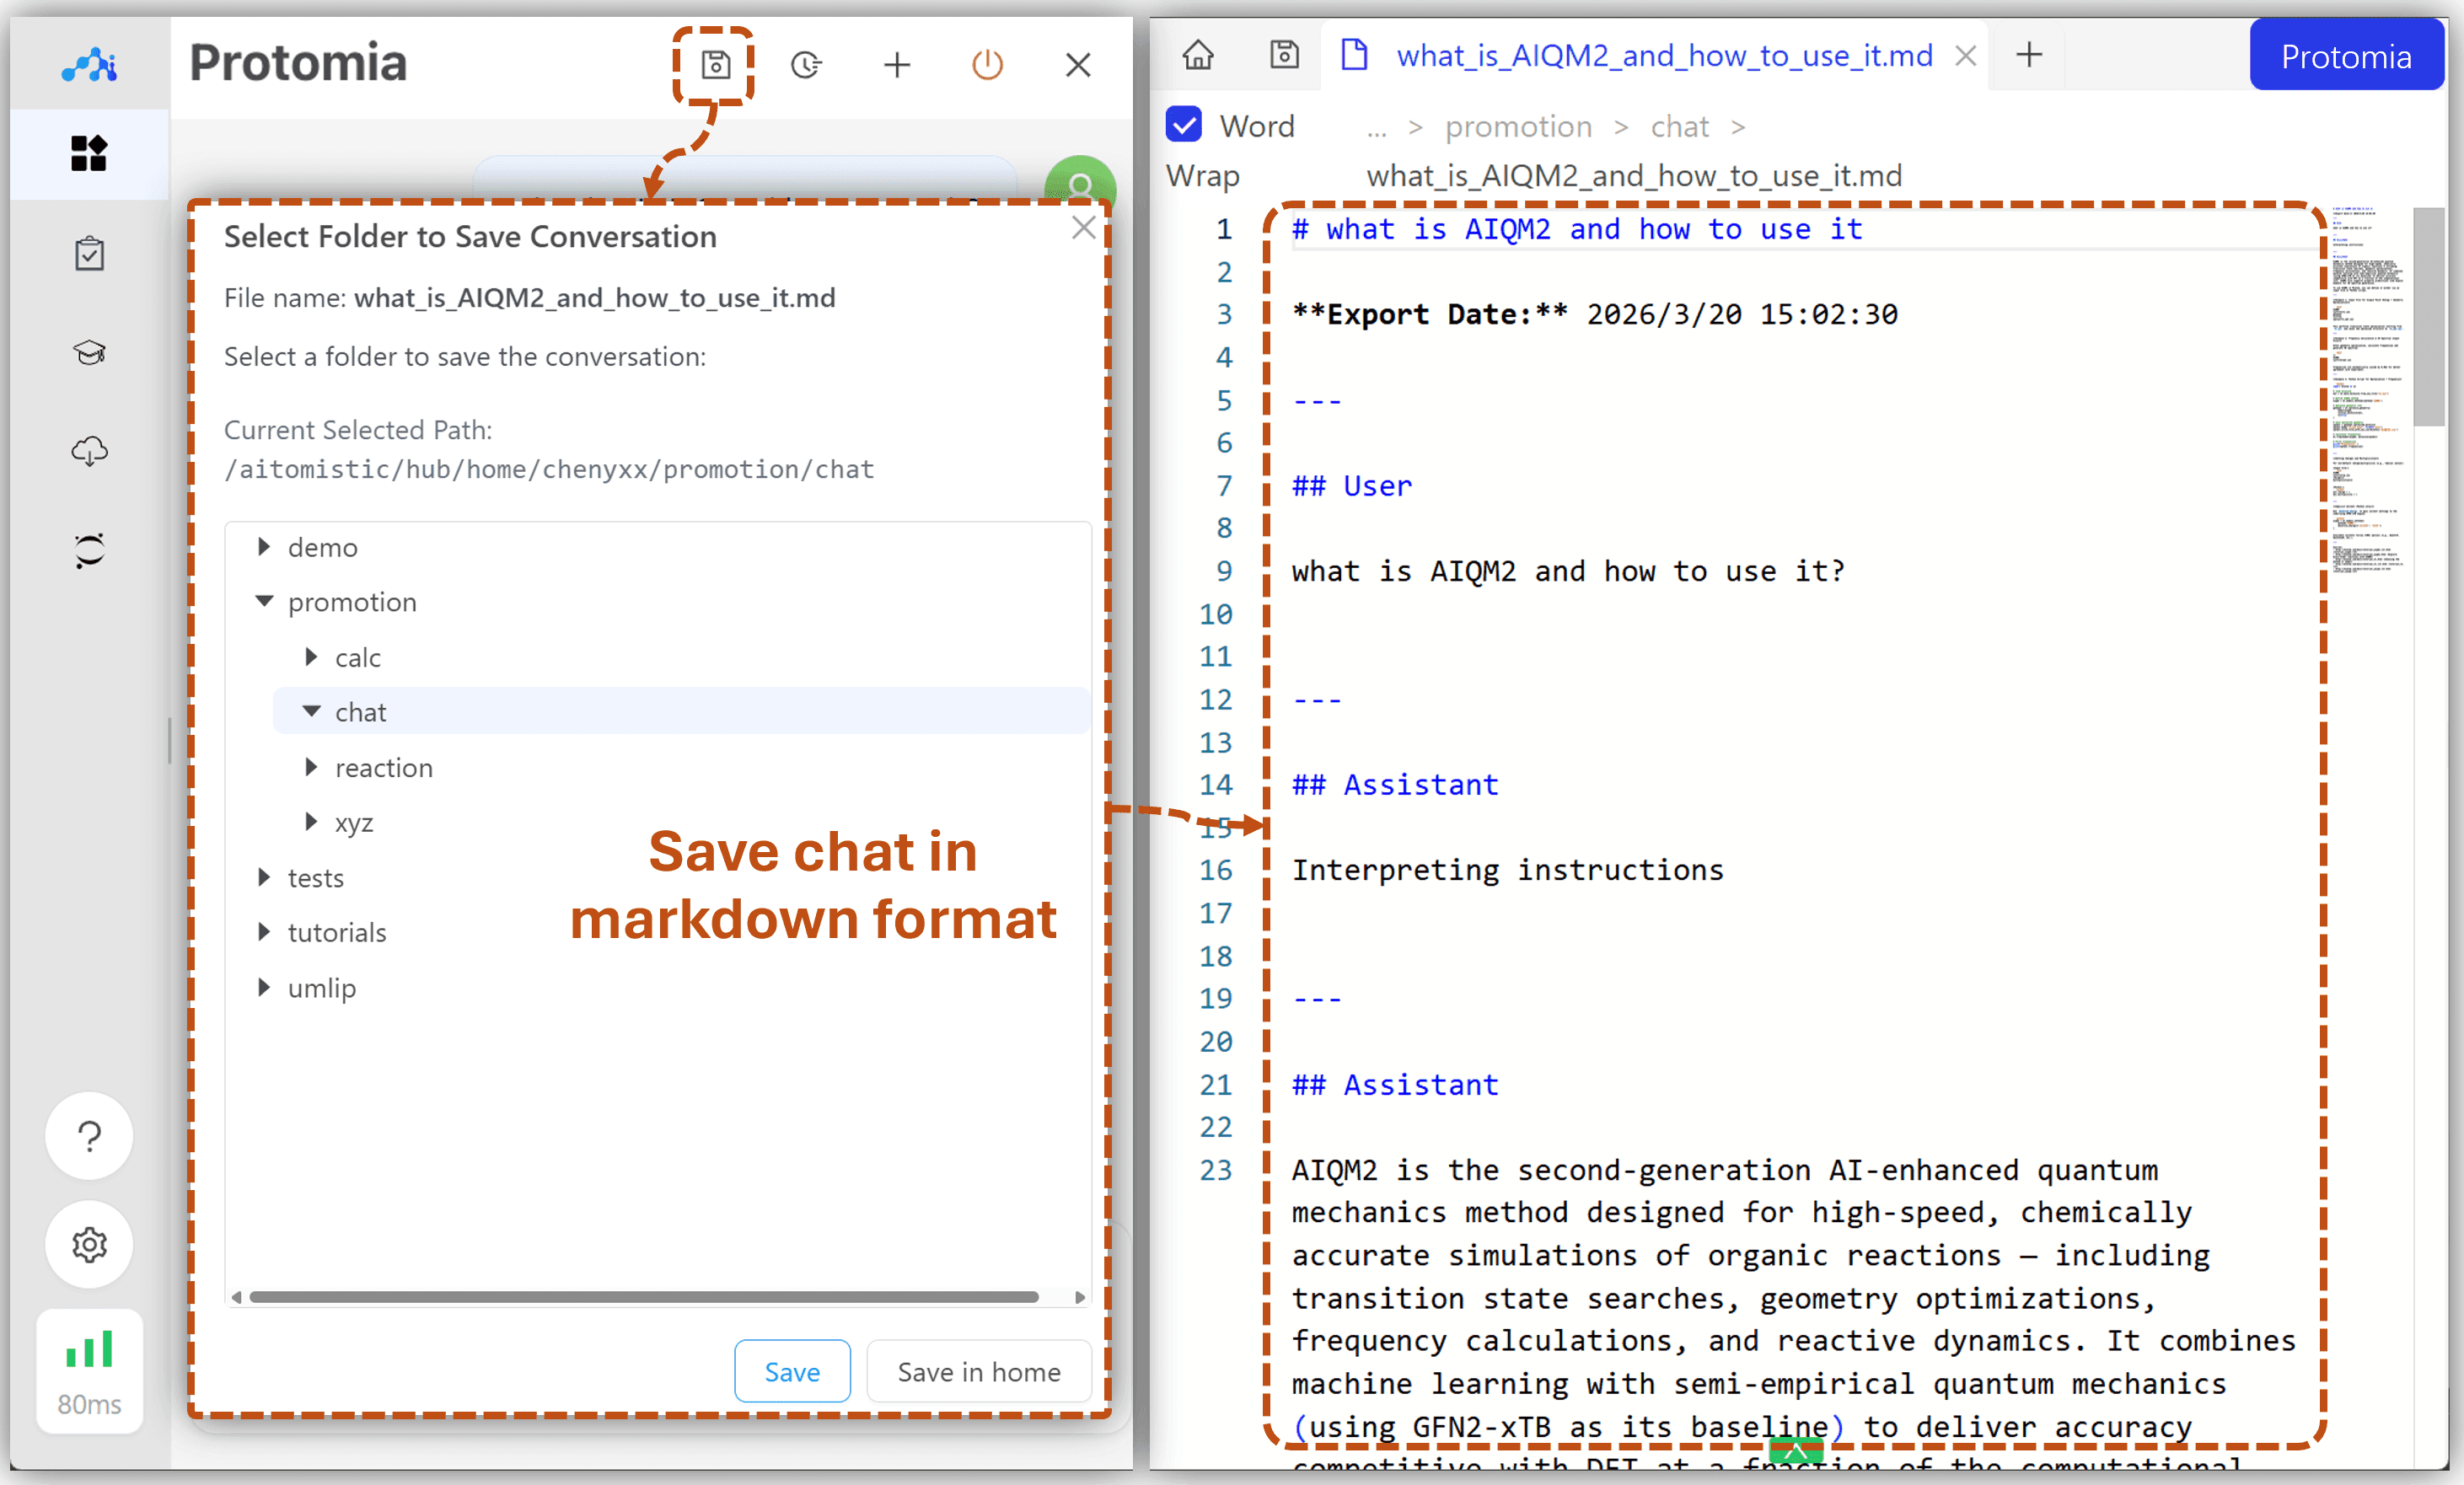The image size is (2464, 1485).
Task: Collapse the promotion folder
Action: pyautogui.click(x=264, y=601)
